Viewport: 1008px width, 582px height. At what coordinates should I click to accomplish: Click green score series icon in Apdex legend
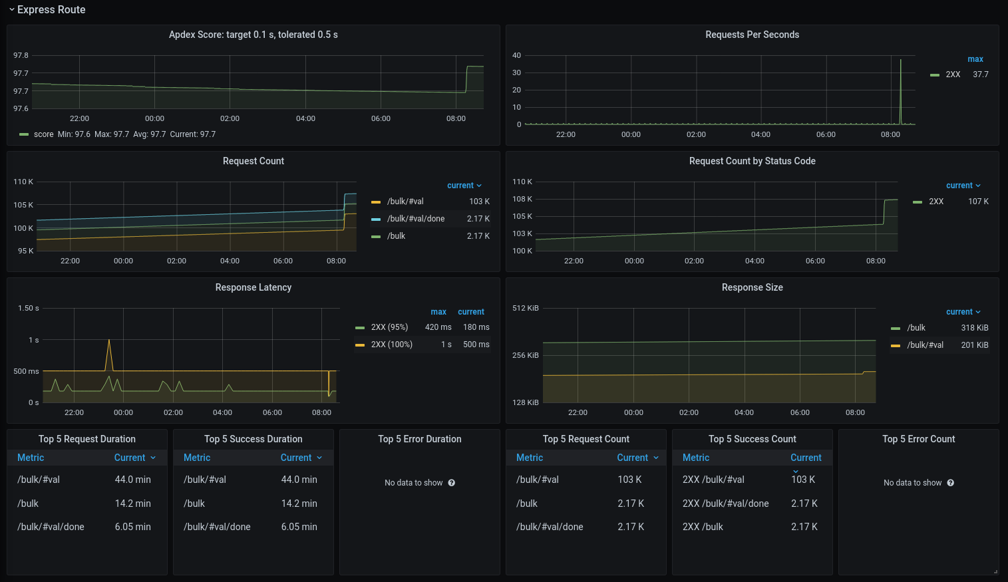coord(25,134)
